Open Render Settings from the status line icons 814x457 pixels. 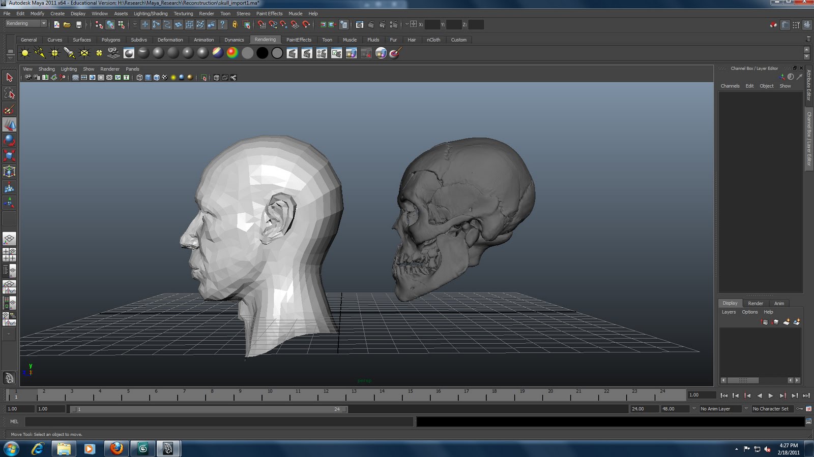pyautogui.click(x=394, y=24)
